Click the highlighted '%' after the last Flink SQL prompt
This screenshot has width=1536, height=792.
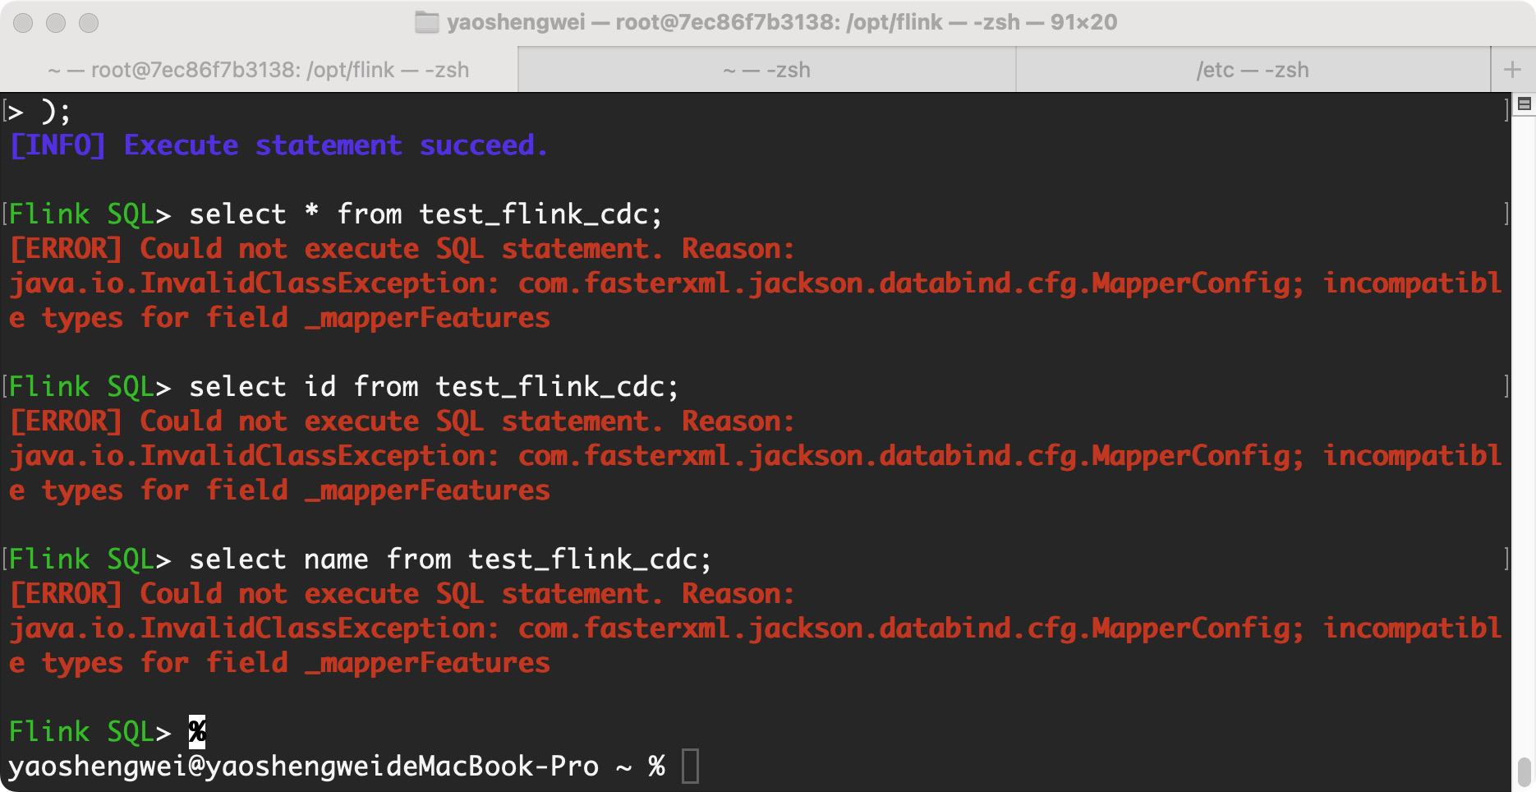tap(197, 732)
